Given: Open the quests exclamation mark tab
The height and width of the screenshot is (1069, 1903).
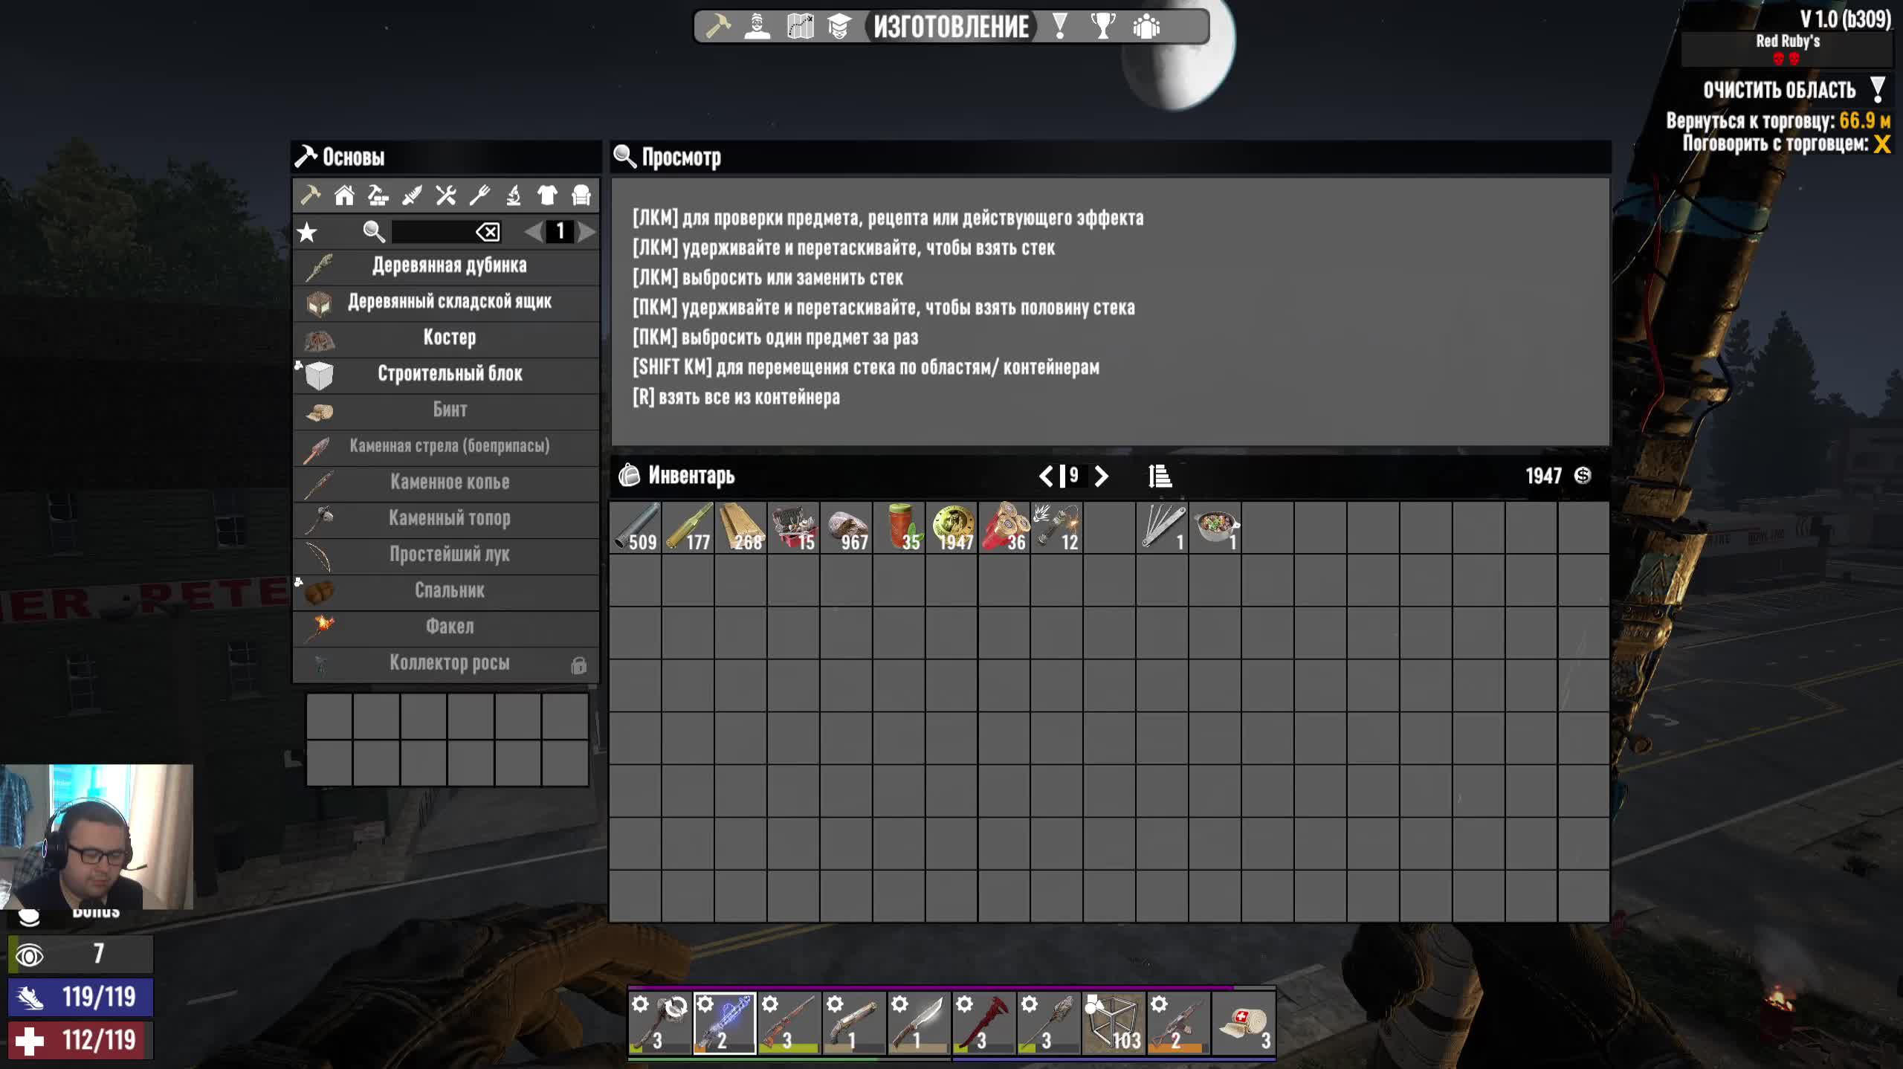Looking at the screenshot, I should 1060,27.
